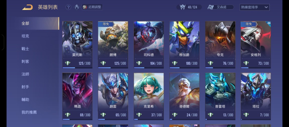Click the 近期調整 button

click(x=92, y=7)
